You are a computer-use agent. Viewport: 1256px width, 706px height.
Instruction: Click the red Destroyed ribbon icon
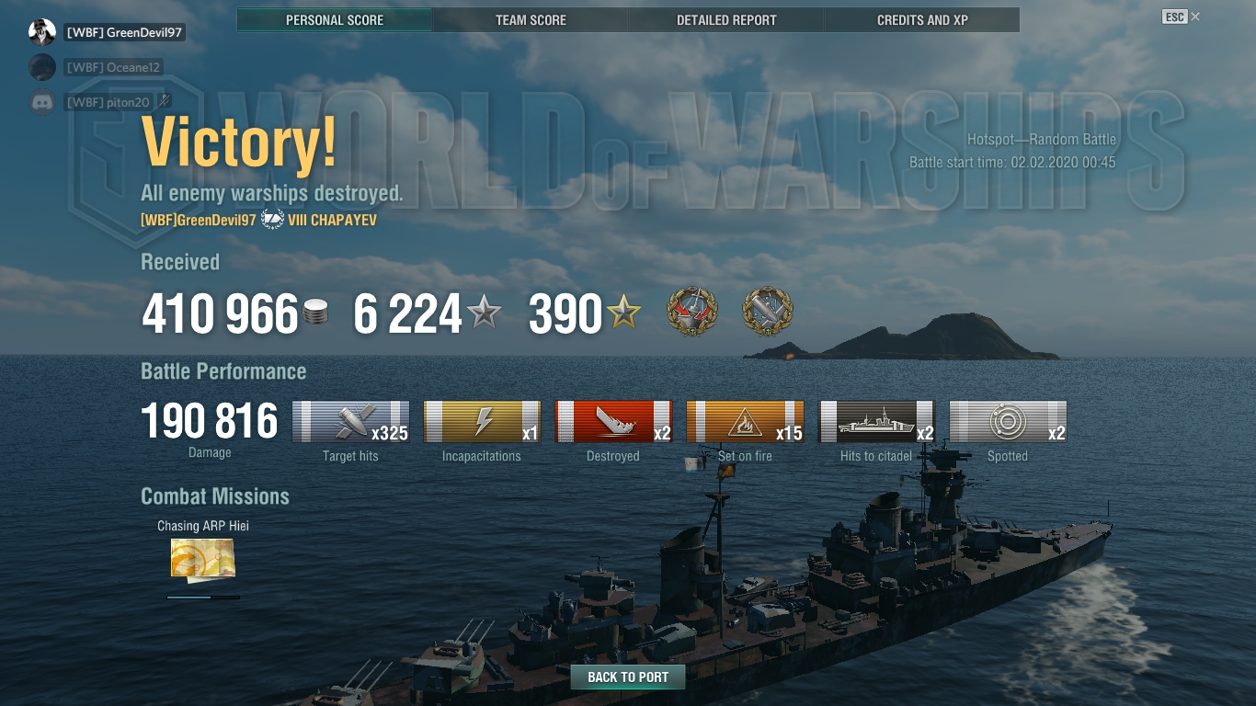point(613,422)
